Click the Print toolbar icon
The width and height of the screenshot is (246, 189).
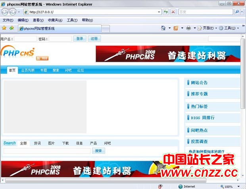pyautogui.click(x=188, y=28)
